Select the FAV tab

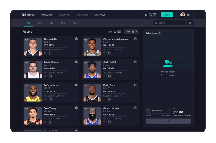pos(40,23)
